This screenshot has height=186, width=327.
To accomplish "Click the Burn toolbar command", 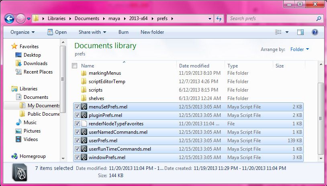I will (123, 32).
